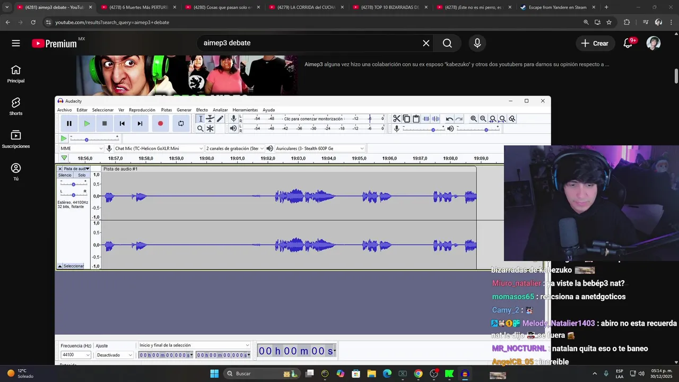Screen dimensions: 679x382
Task: Click the playback meter speaker icon
Action: point(233,128)
